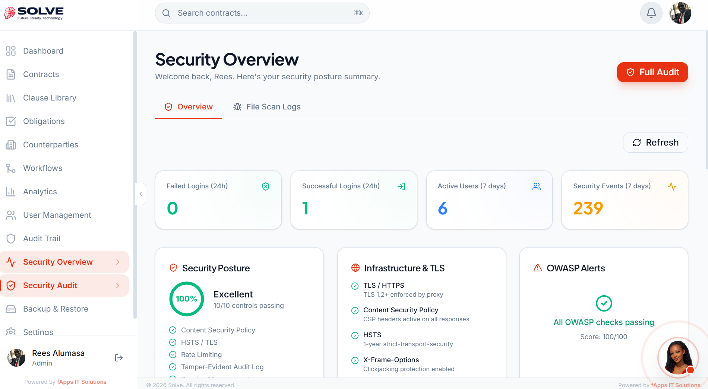The height and width of the screenshot is (389, 708).
Task: Switch to the File Scan Logs tab
Action: coord(267,107)
